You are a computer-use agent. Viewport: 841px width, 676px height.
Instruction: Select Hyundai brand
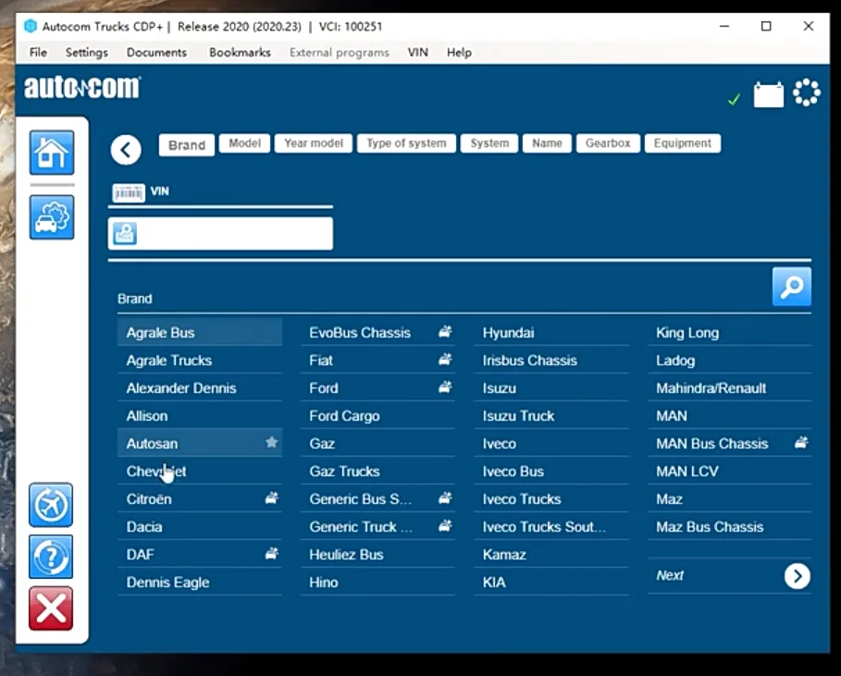pyautogui.click(x=551, y=332)
